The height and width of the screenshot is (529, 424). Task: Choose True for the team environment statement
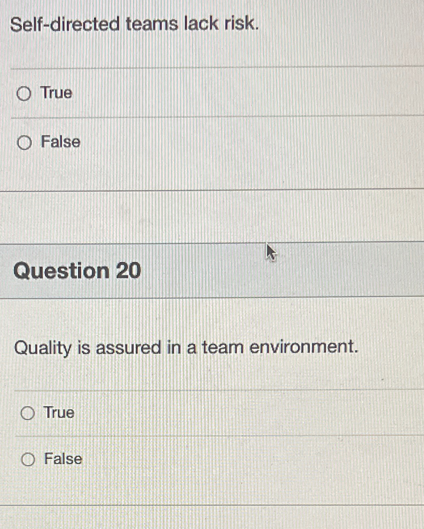click(28, 413)
